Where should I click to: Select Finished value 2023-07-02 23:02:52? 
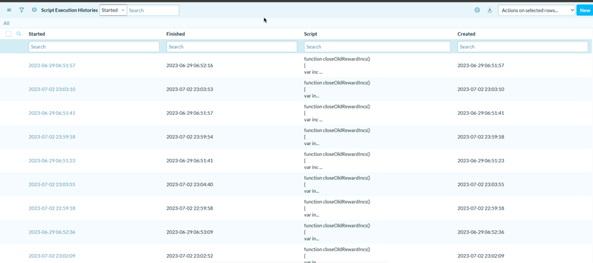click(189, 256)
